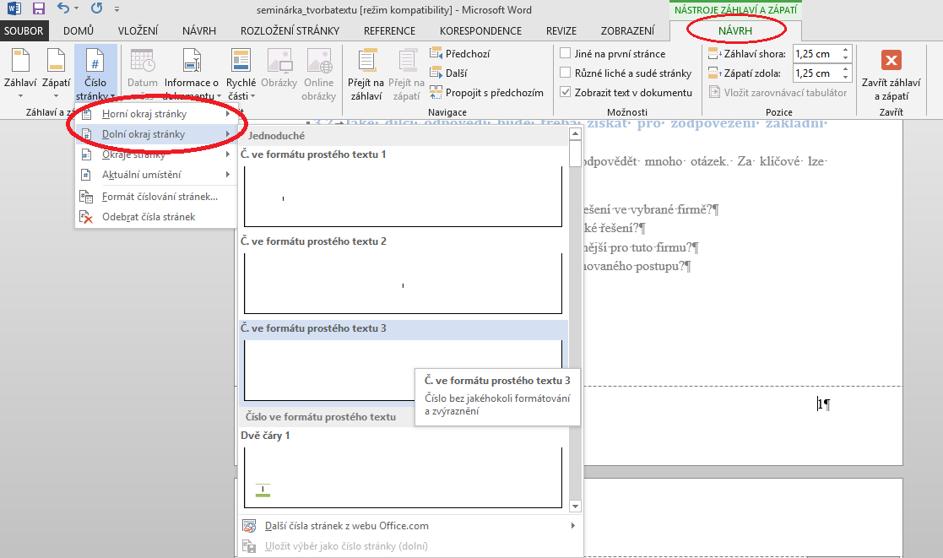
Task: Click the Undo arrow icon
Action: click(65, 9)
